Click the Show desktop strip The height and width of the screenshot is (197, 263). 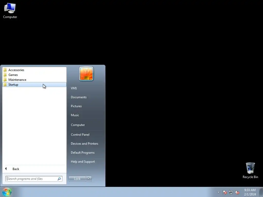[261, 192]
